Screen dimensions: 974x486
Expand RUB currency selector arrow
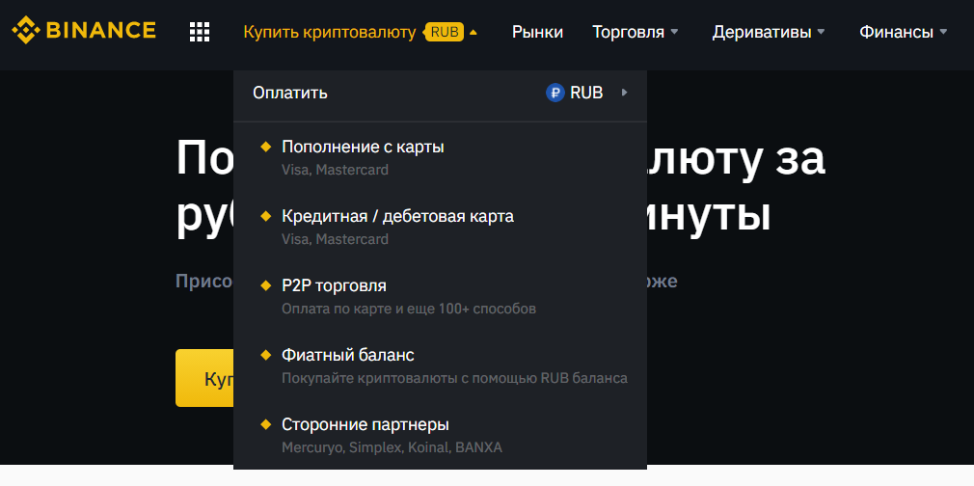tap(625, 94)
